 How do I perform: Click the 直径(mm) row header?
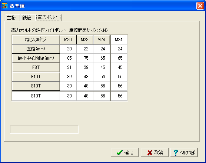click(x=36, y=49)
